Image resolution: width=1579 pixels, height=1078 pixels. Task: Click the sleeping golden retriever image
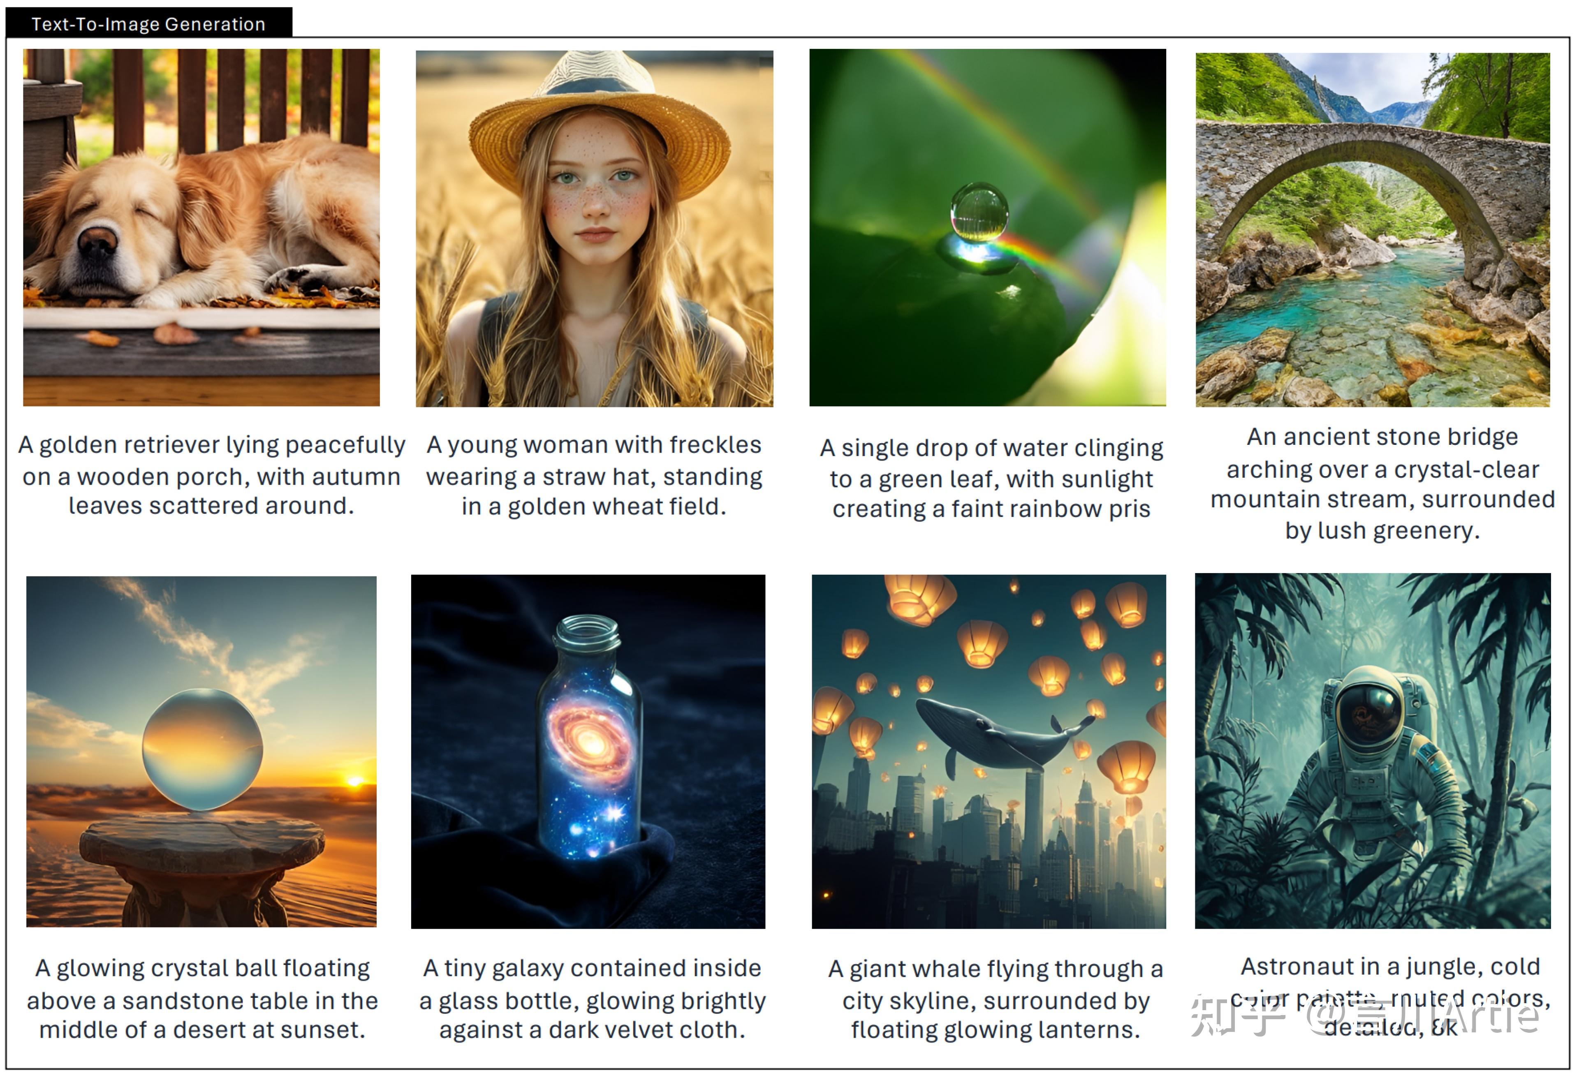pos(201,227)
